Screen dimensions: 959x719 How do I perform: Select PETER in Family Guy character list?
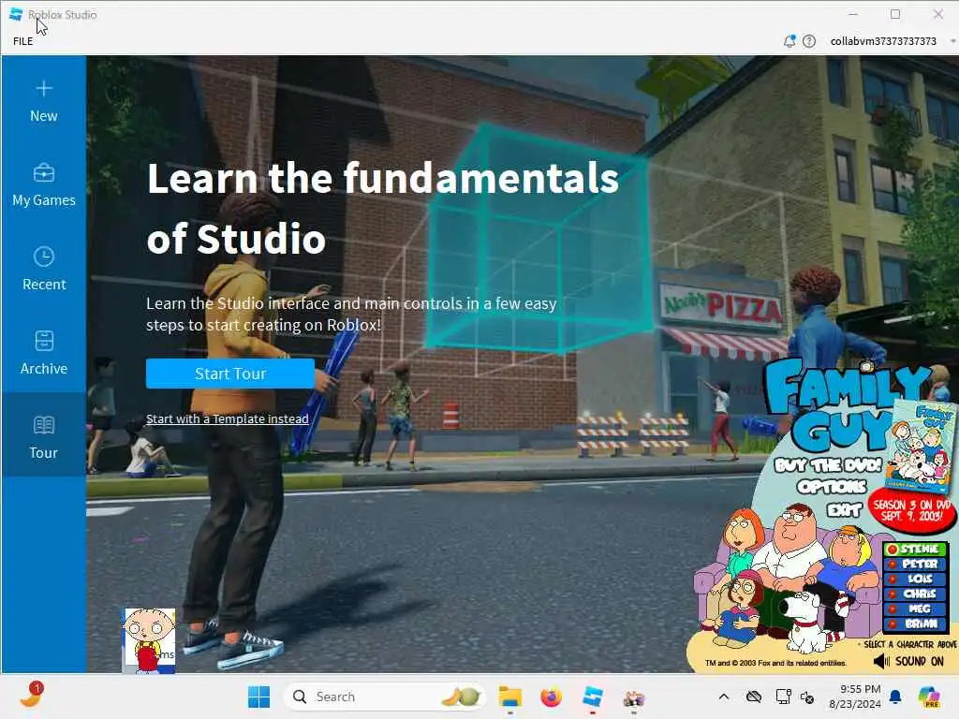point(916,564)
